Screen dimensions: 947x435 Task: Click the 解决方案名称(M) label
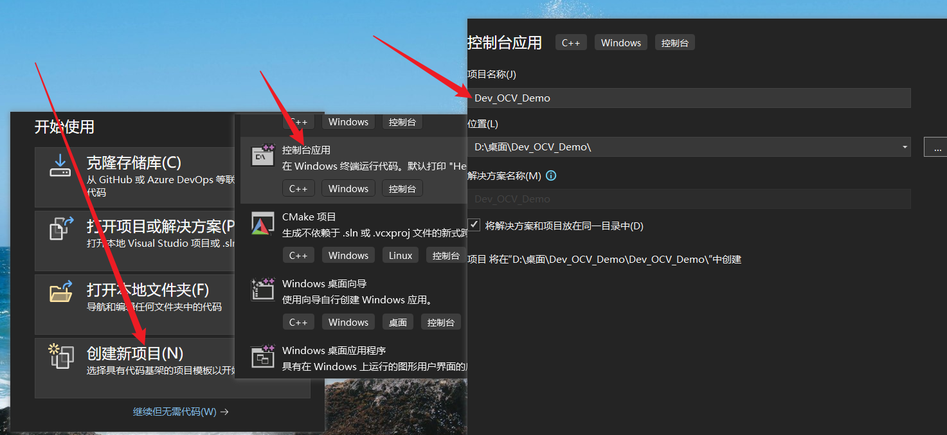point(505,175)
